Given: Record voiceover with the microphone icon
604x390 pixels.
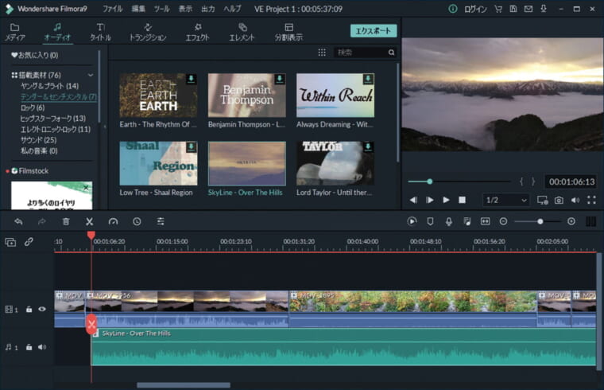Looking at the screenshot, I should point(449,221).
